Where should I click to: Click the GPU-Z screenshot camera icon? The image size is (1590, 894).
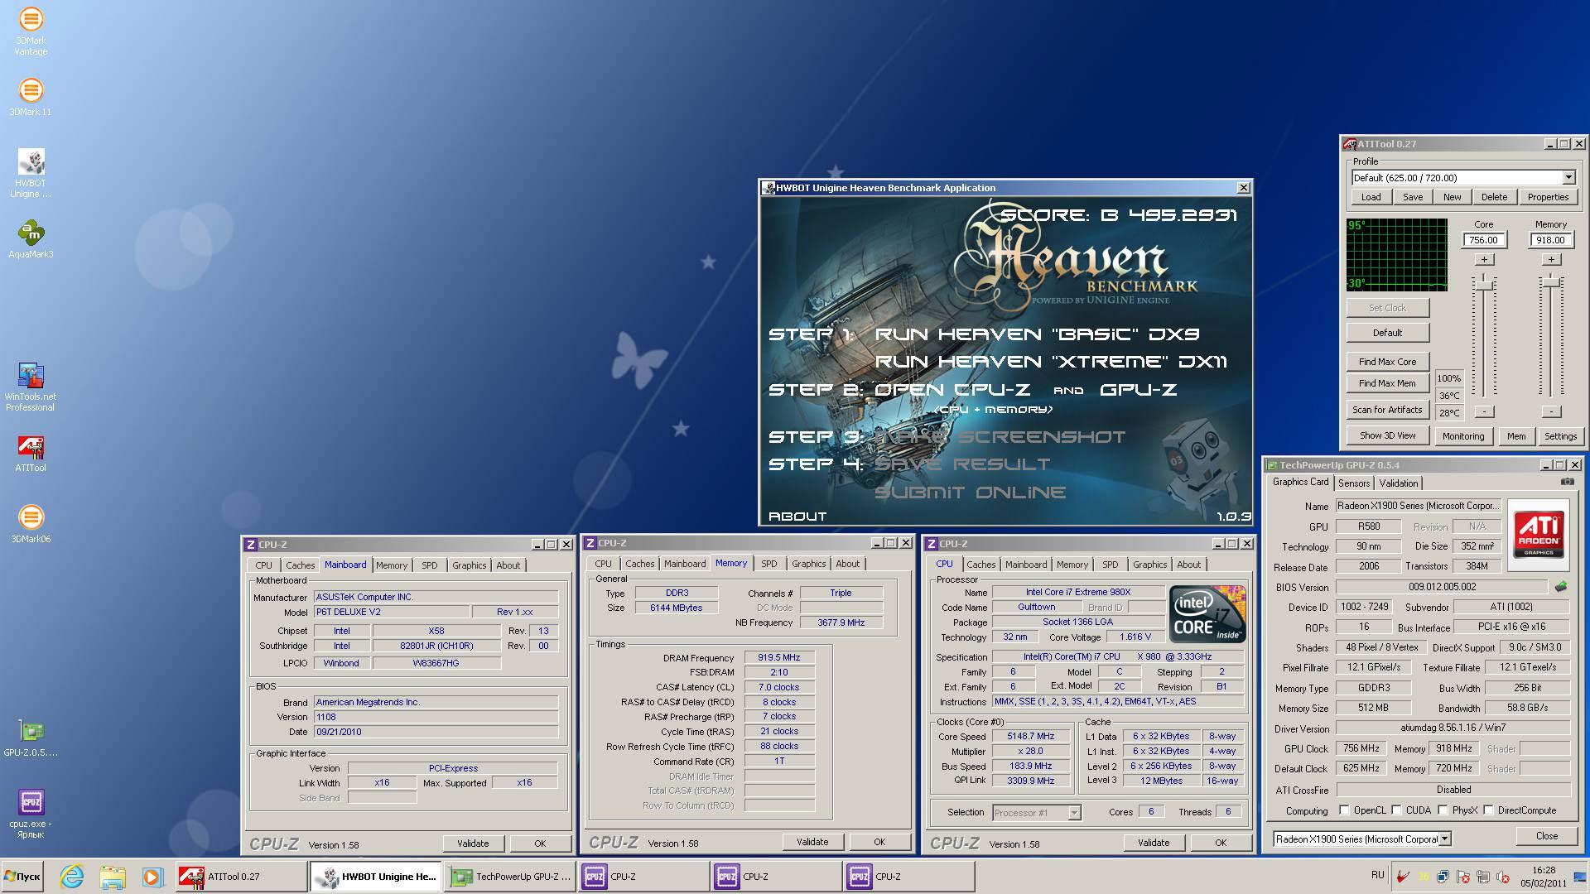click(x=1567, y=482)
